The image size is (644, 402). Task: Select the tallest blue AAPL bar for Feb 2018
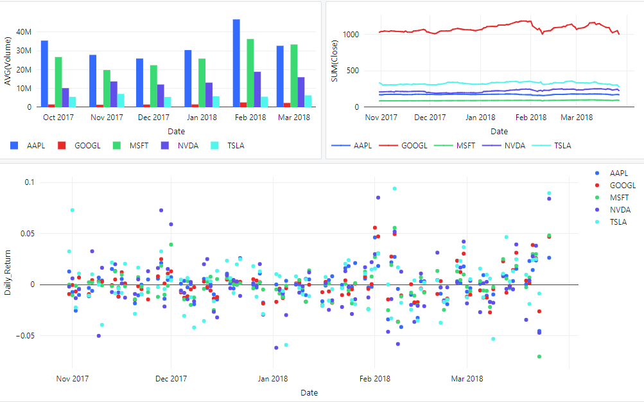(x=236, y=63)
